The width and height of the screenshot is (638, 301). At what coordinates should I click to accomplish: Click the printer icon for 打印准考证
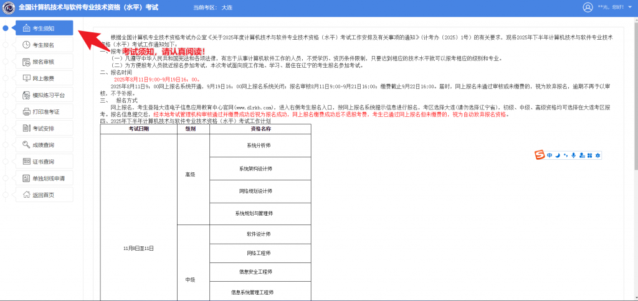[x=26, y=112]
